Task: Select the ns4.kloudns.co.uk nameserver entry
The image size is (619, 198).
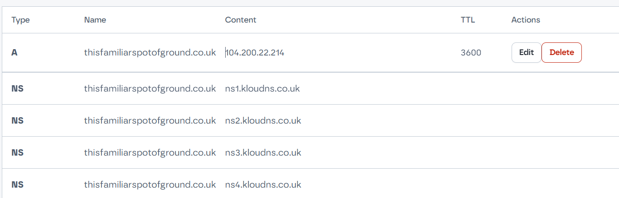Action: coord(263,185)
